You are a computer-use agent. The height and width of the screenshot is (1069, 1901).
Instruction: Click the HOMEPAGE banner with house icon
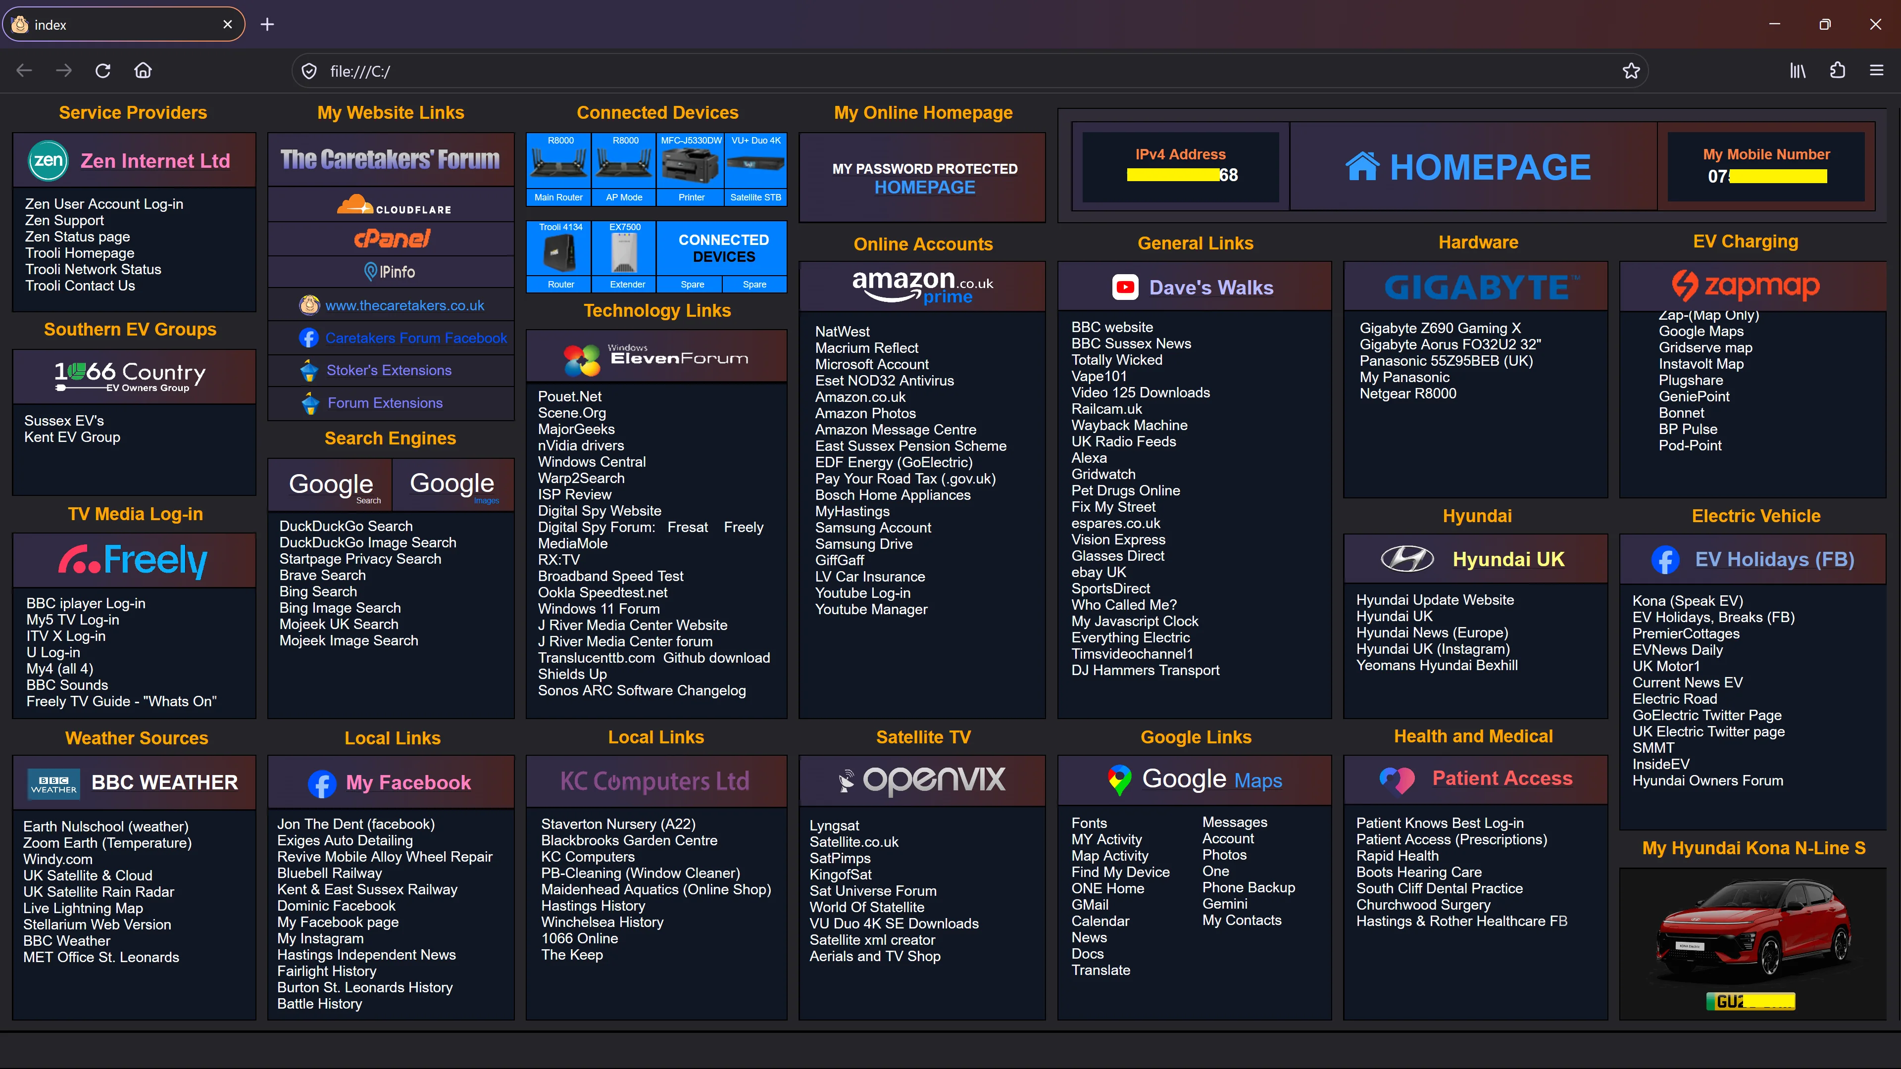pos(1471,167)
